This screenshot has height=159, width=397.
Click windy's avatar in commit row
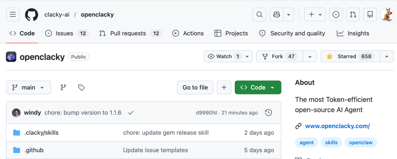tap(16, 113)
